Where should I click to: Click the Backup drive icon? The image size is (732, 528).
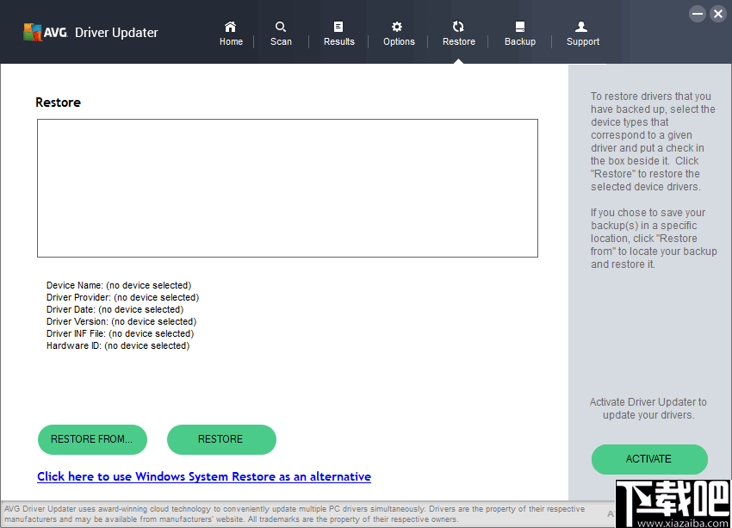519,27
